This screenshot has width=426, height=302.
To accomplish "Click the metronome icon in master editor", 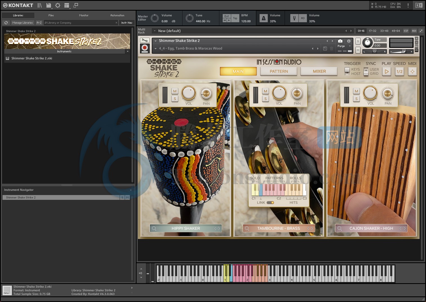I will click(264, 18).
